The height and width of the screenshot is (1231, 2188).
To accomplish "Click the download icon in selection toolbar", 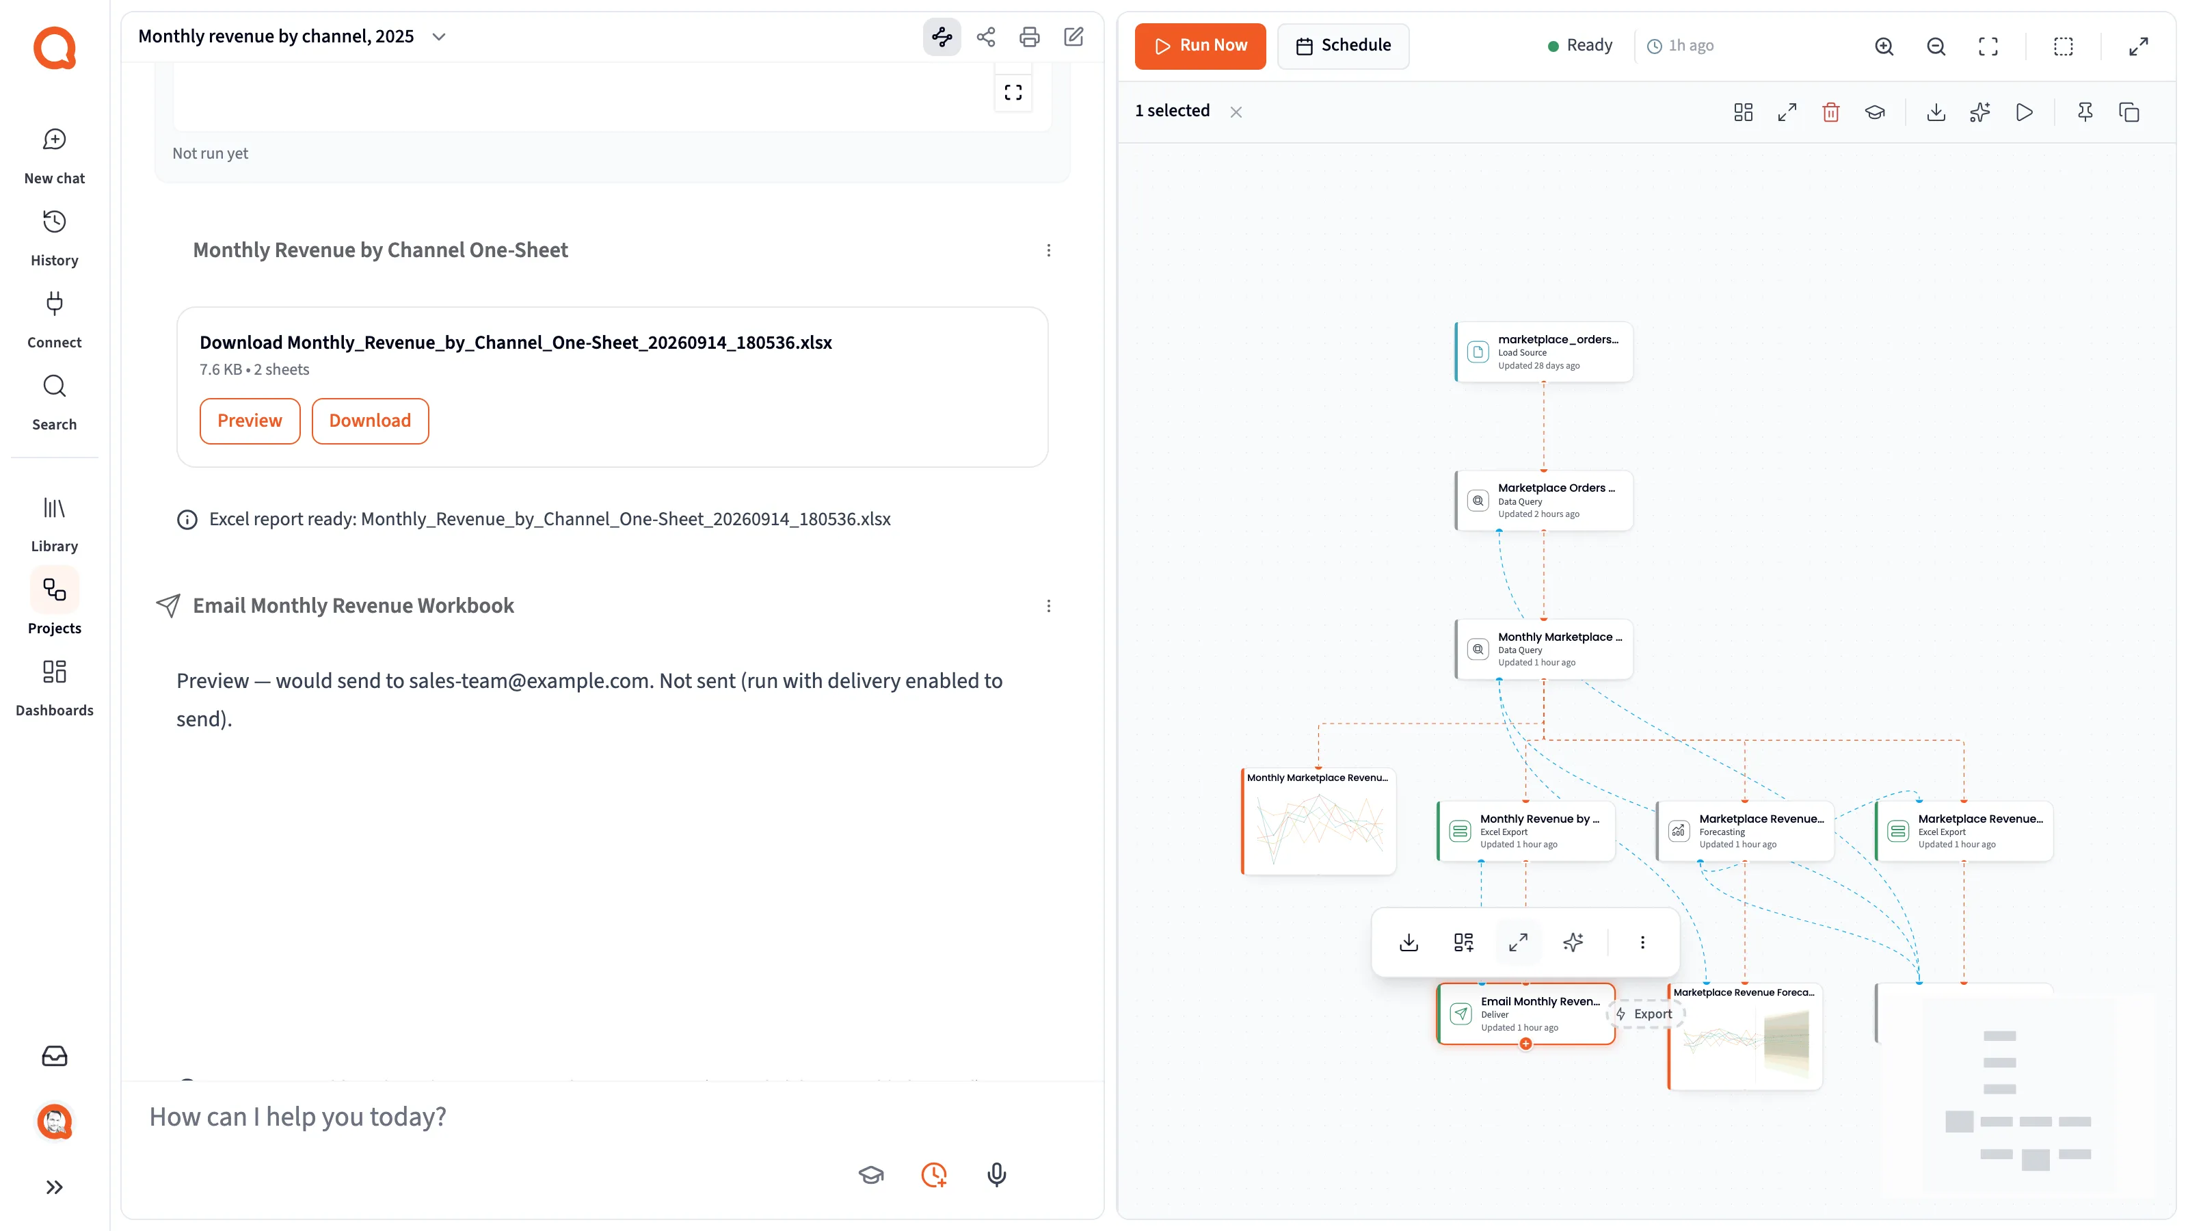I will (x=1936, y=112).
